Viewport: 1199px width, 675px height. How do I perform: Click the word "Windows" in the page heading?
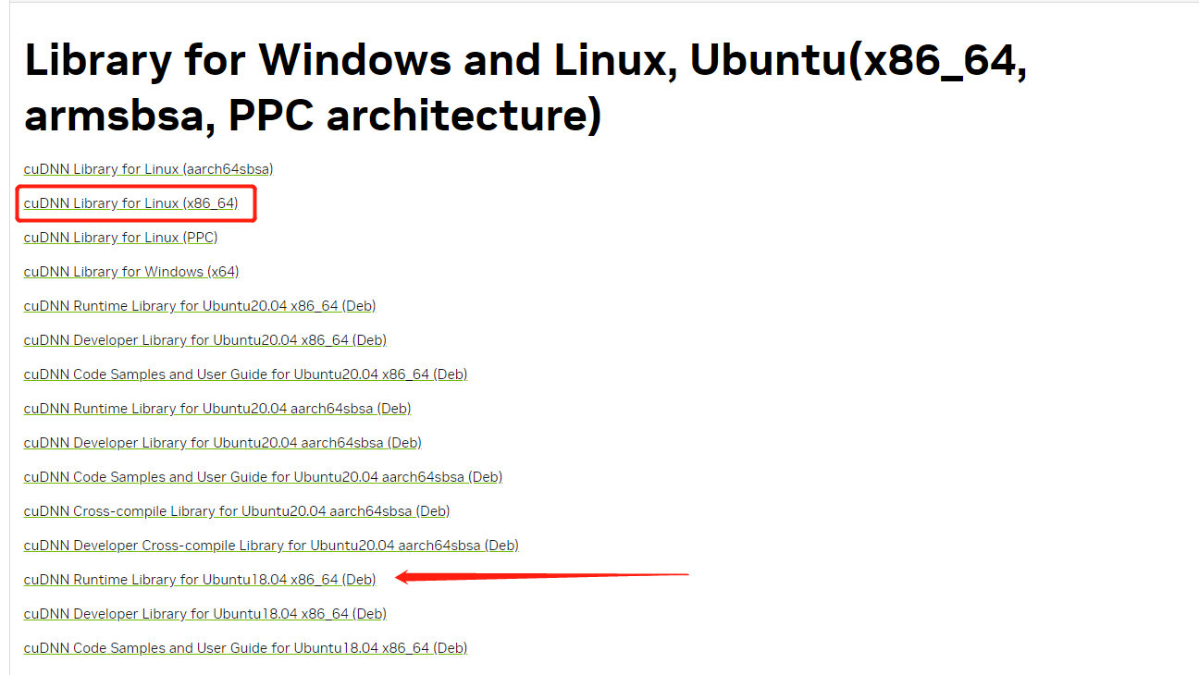coord(353,61)
